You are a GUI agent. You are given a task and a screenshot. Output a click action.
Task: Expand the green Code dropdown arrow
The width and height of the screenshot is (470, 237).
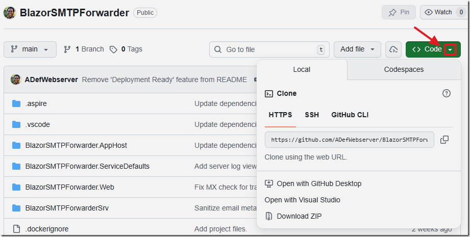point(450,49)
